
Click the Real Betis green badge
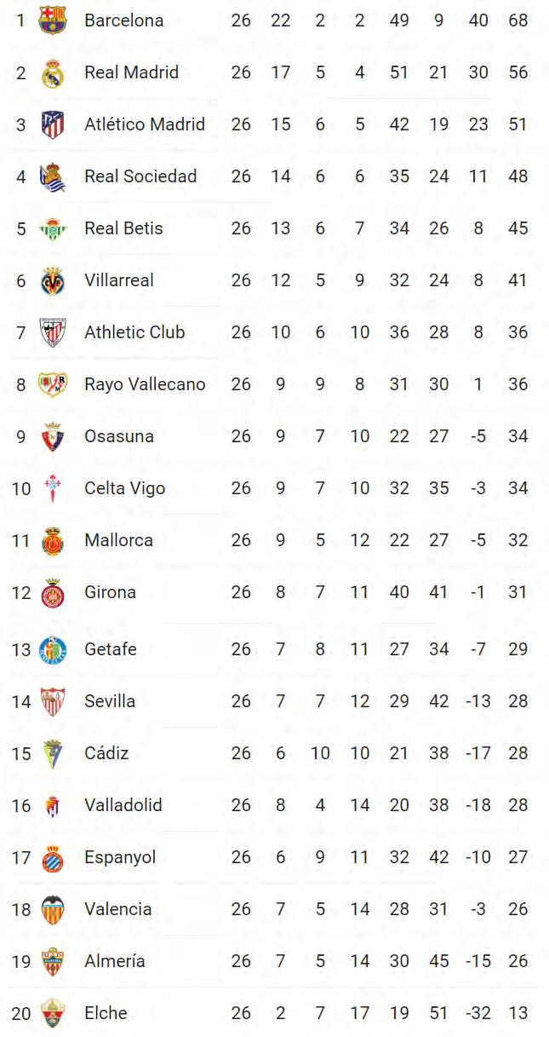tap(53, 228)
